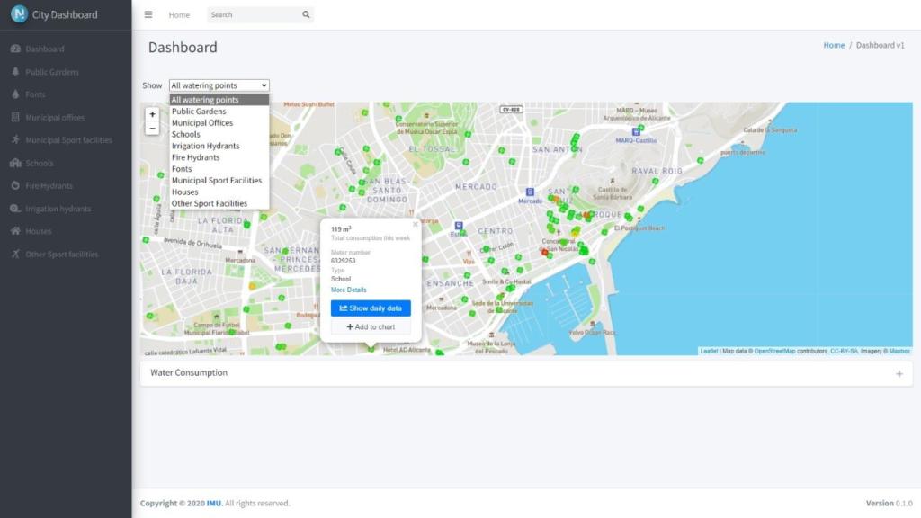Zoom in using the map plus control
This screenshot has height=518, width=921.
click(153, 115)
